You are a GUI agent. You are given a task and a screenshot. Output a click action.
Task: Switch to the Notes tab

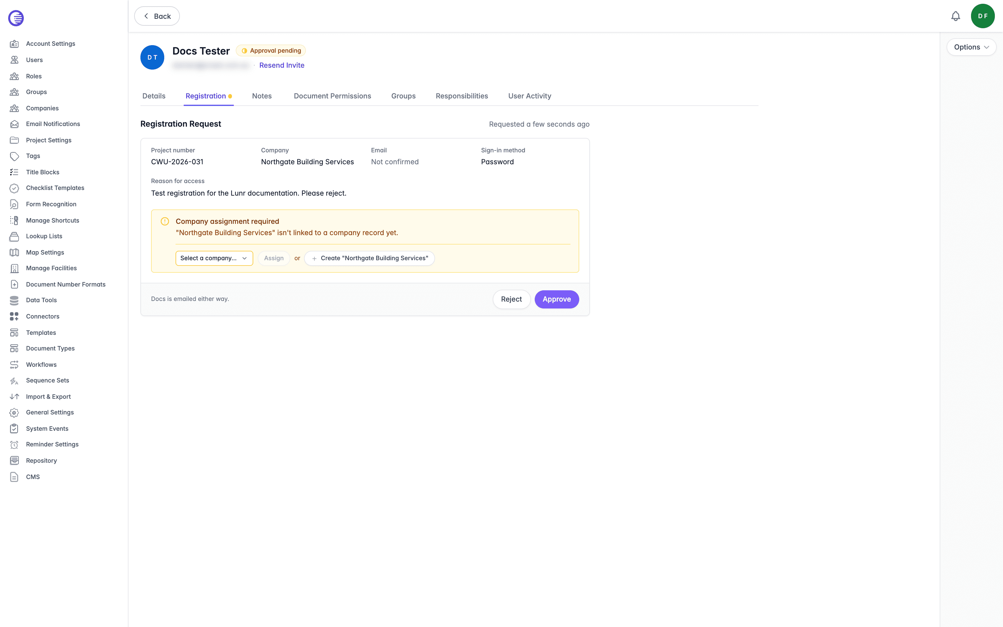click(x=261, y=96)
